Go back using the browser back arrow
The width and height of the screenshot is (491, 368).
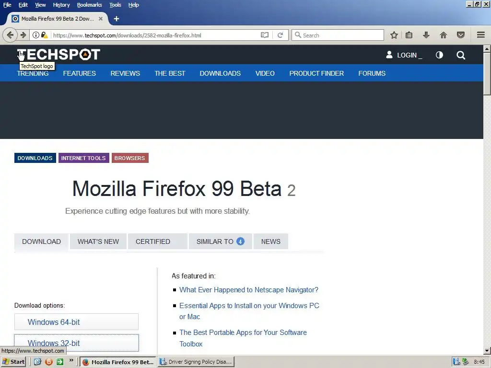point(10,35)
